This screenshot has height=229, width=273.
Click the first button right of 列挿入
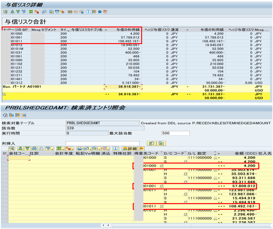pos(152,143)
